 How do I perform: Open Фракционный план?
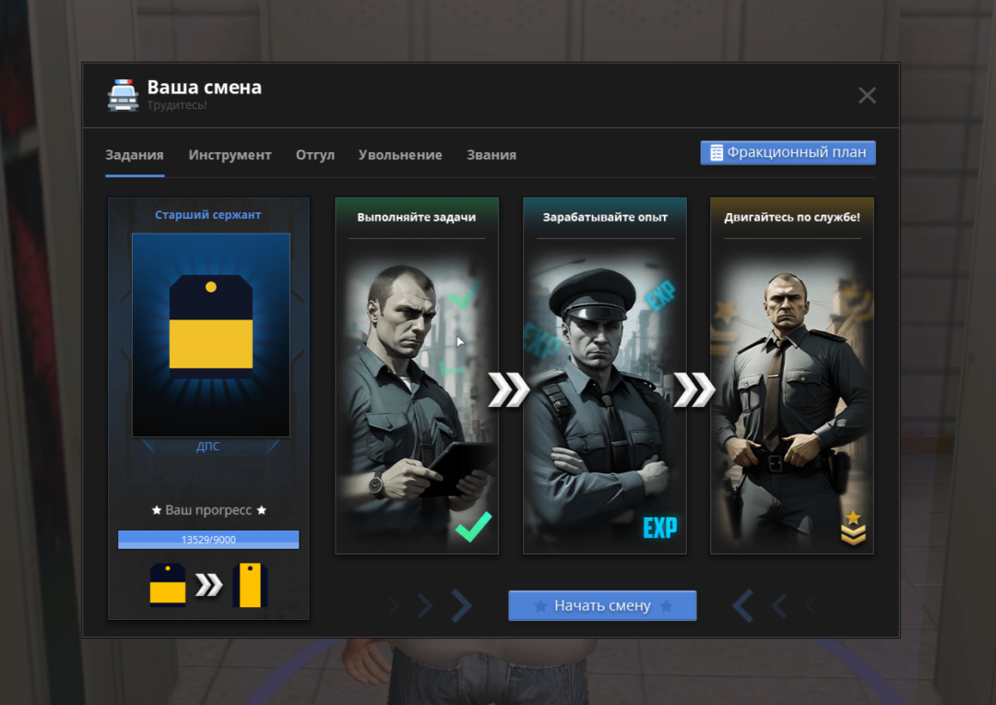click(x=788, y=152)
